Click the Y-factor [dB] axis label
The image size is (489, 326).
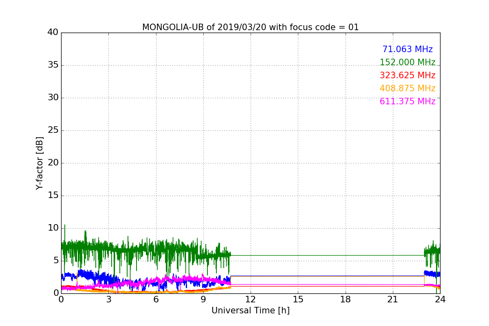pos(40,163)
